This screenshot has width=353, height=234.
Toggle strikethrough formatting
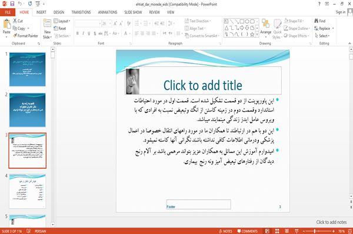pos(101,33)
